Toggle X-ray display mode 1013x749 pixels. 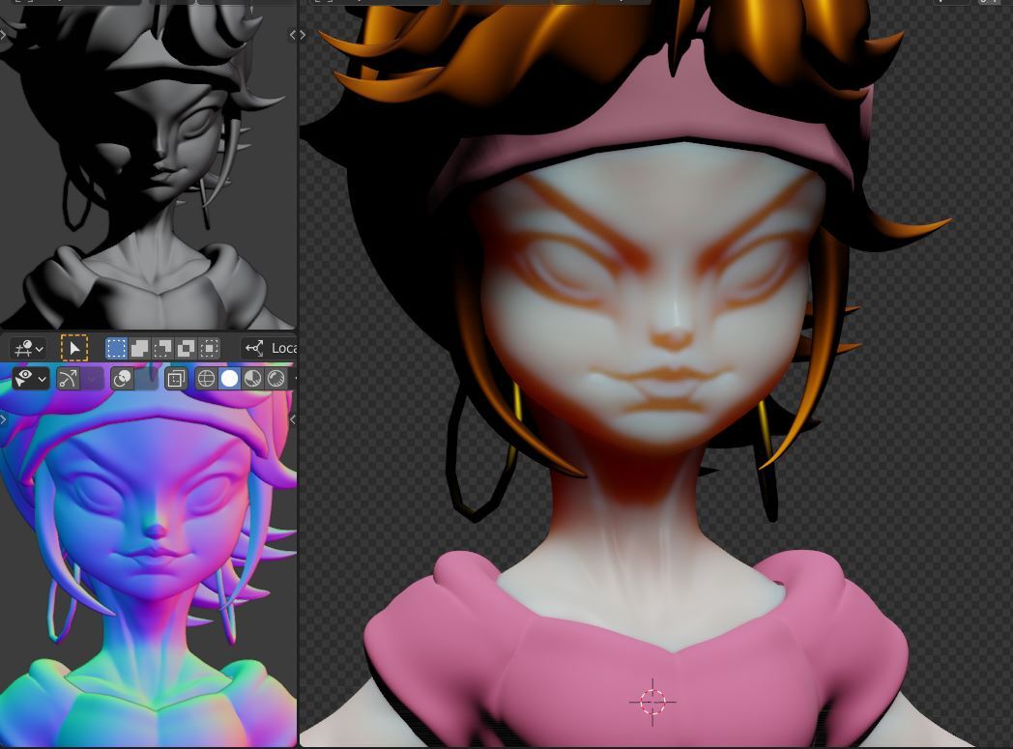click(175, 379)
